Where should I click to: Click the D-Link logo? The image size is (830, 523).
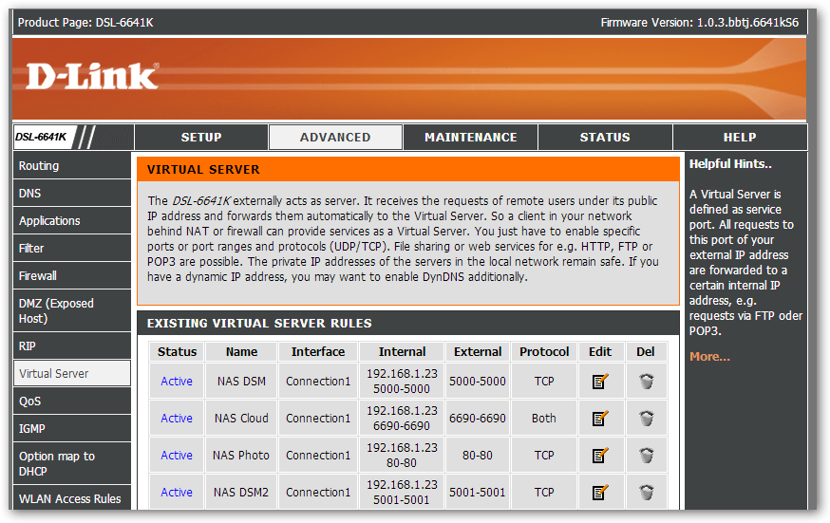click(x=92, y=77)
